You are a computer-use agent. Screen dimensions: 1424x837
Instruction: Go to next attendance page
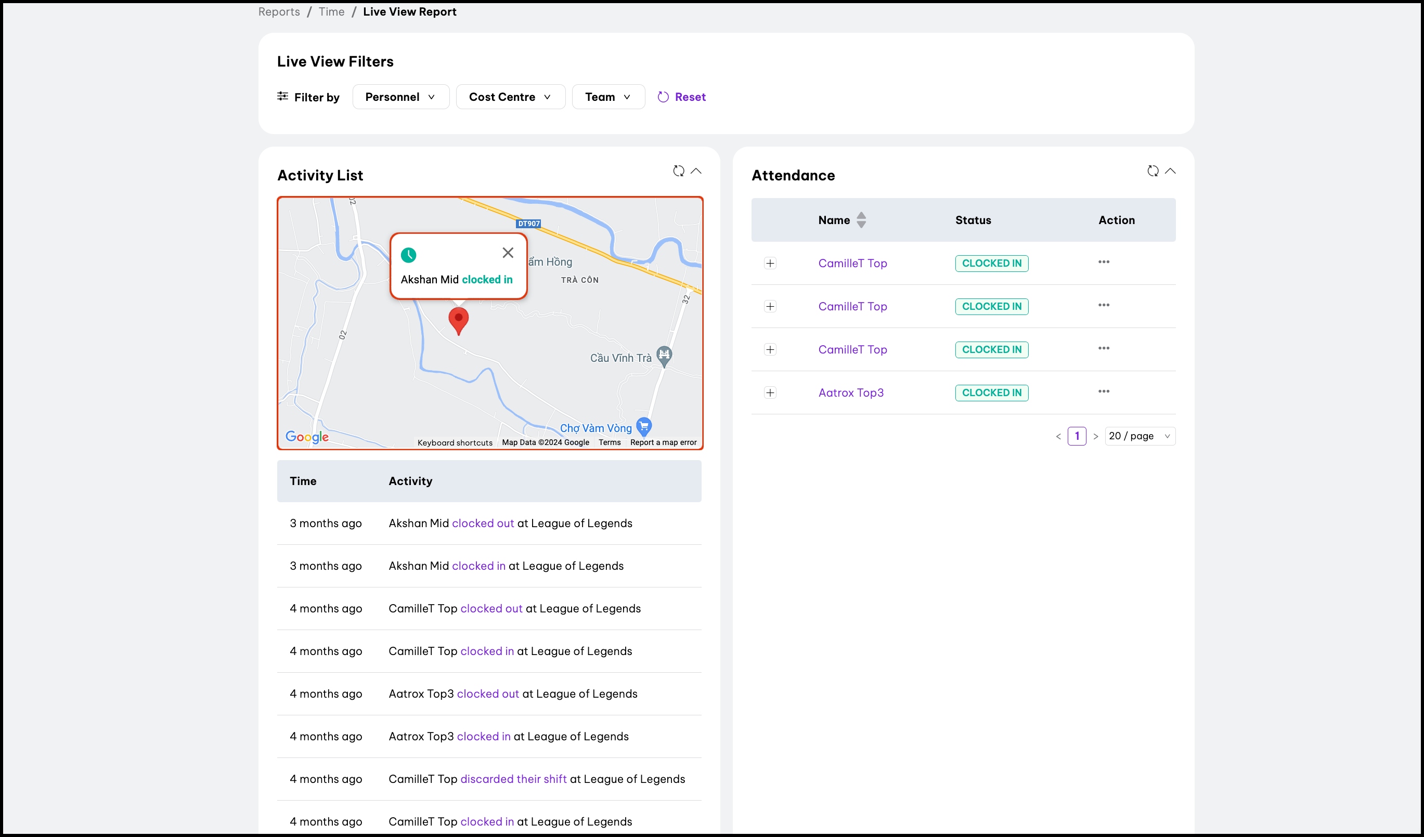tap(1095, 437)
